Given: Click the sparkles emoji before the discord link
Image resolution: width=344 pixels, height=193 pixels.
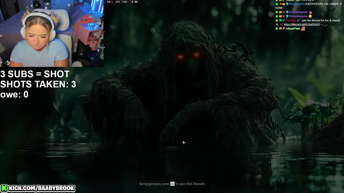Looking at the screenshot, I should (x=277, y=24).
